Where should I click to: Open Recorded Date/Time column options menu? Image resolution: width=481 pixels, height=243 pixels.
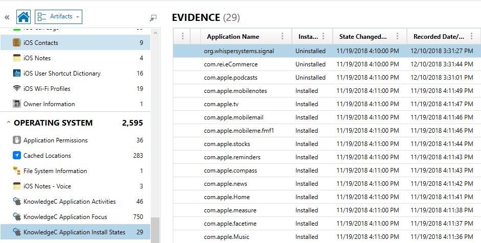[x=471, y=36]
